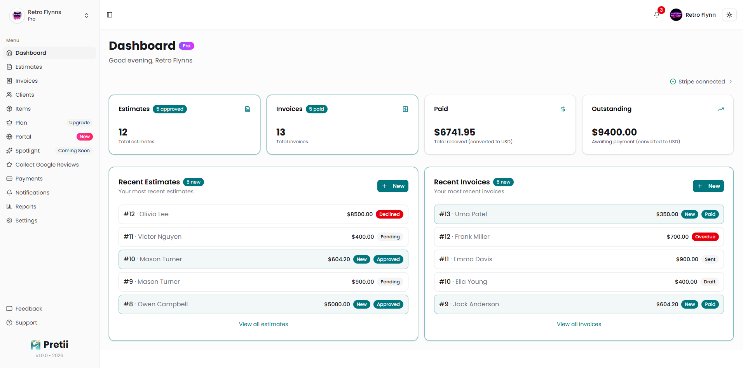Click the Items box icon
Viewport: 743px width, 368px height.
[9, 109]
